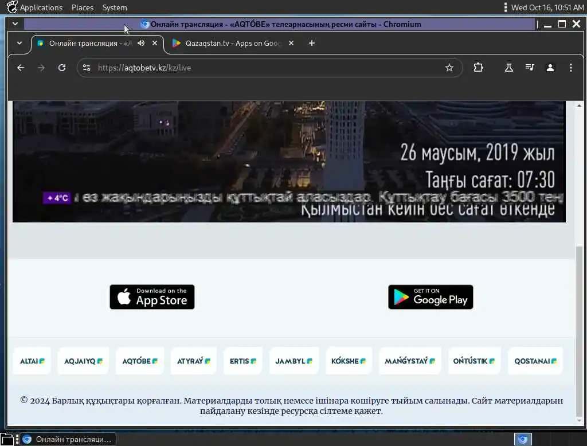View site information icon in address bar
Viewport: 587px width, 446px height.
tap(87, 68)
